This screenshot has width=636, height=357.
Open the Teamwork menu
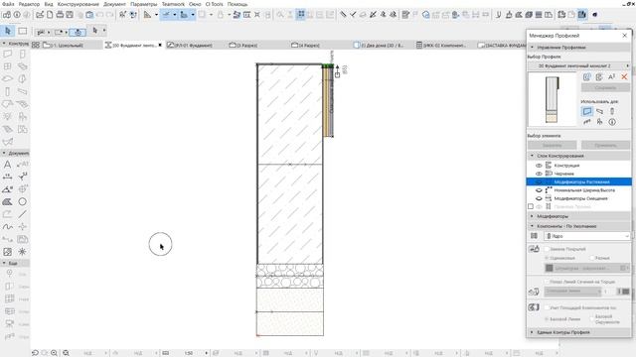point(173,4)
